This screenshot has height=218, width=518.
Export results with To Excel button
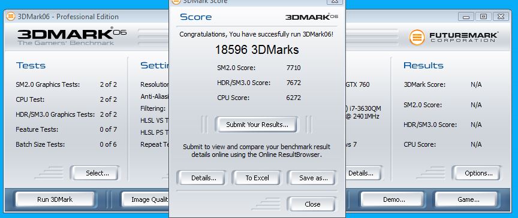[257, 178]
